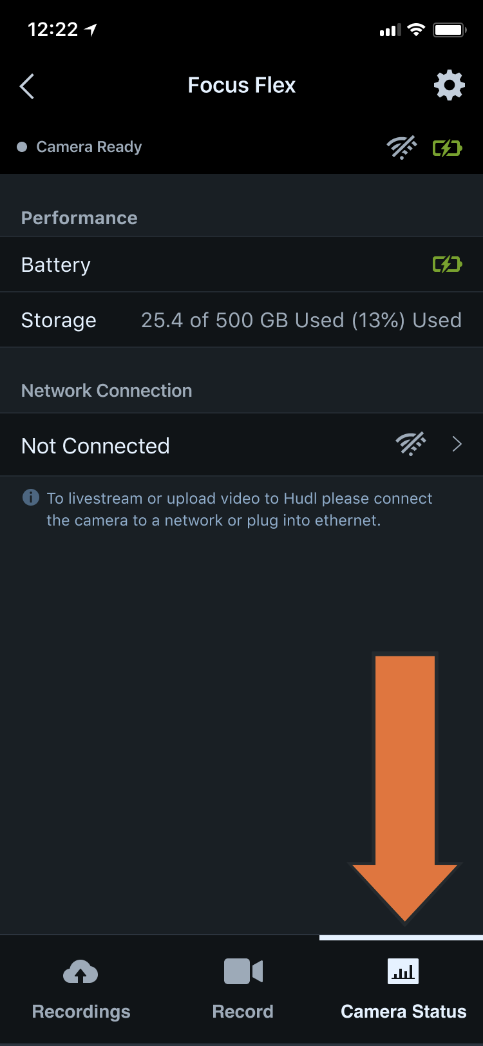Viewport: 483px width, 1046px height.
Task: Tap the Camera Ready status indicator dot
Action: point(21,147)
